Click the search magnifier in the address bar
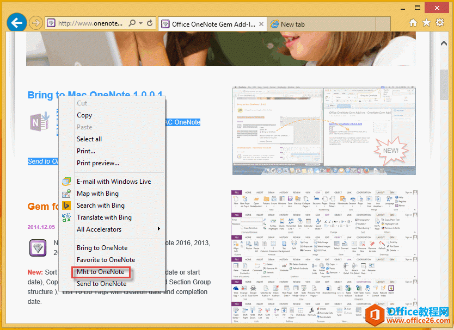 point(132,23)
